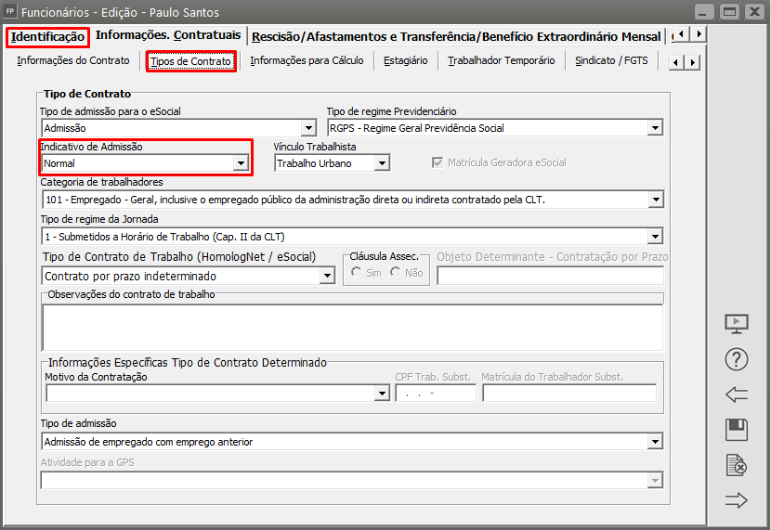Minimize the Funcionários window
The width and height of the screenshot is (771, 530).
click(703, 11)
